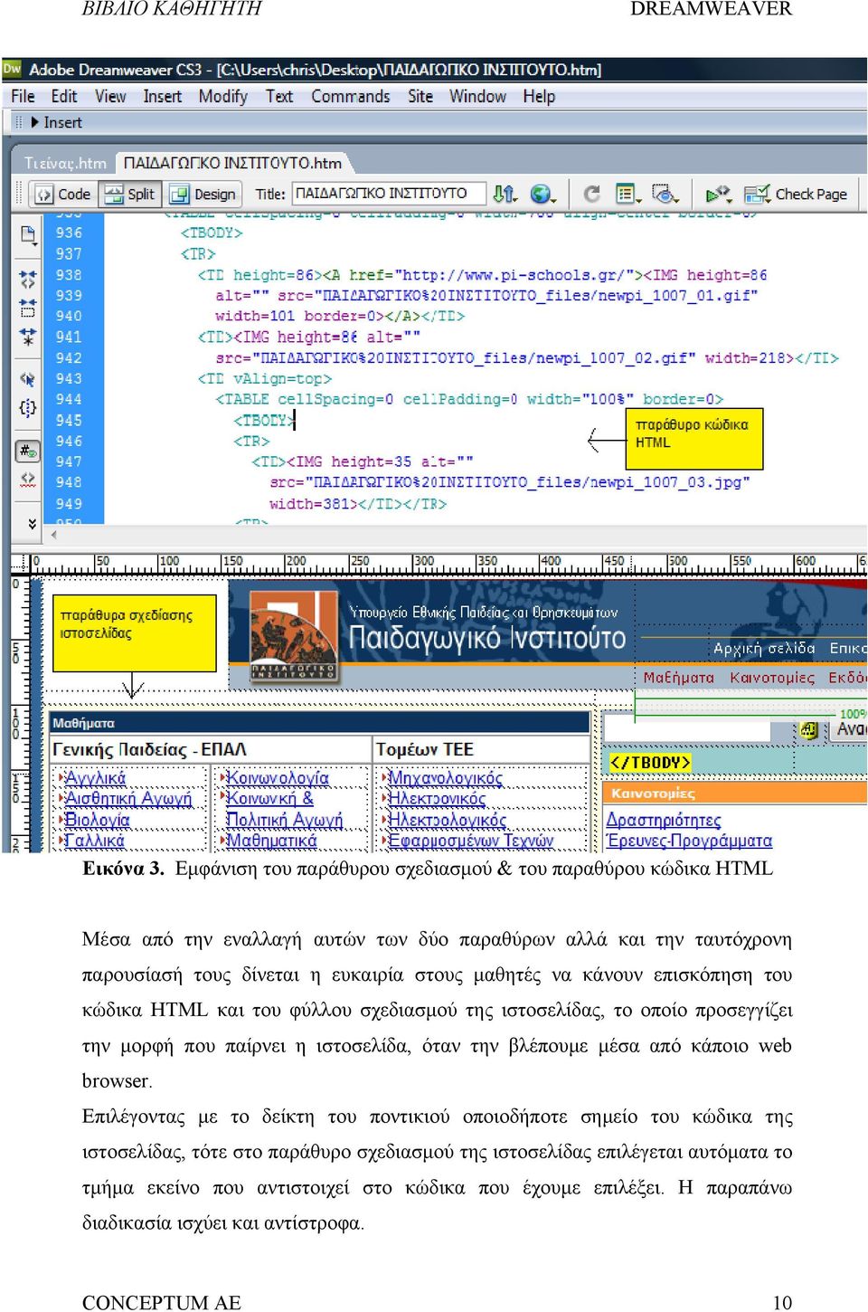Viewport: 868px width, 1312px height.
Task: Click the Expand All icon
Action: [x=28, y=337]
